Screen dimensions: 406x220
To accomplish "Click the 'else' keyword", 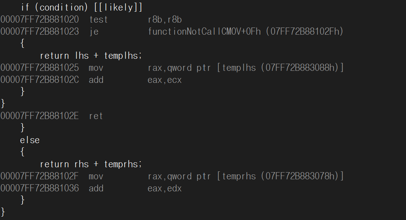I will pos(30,140).
